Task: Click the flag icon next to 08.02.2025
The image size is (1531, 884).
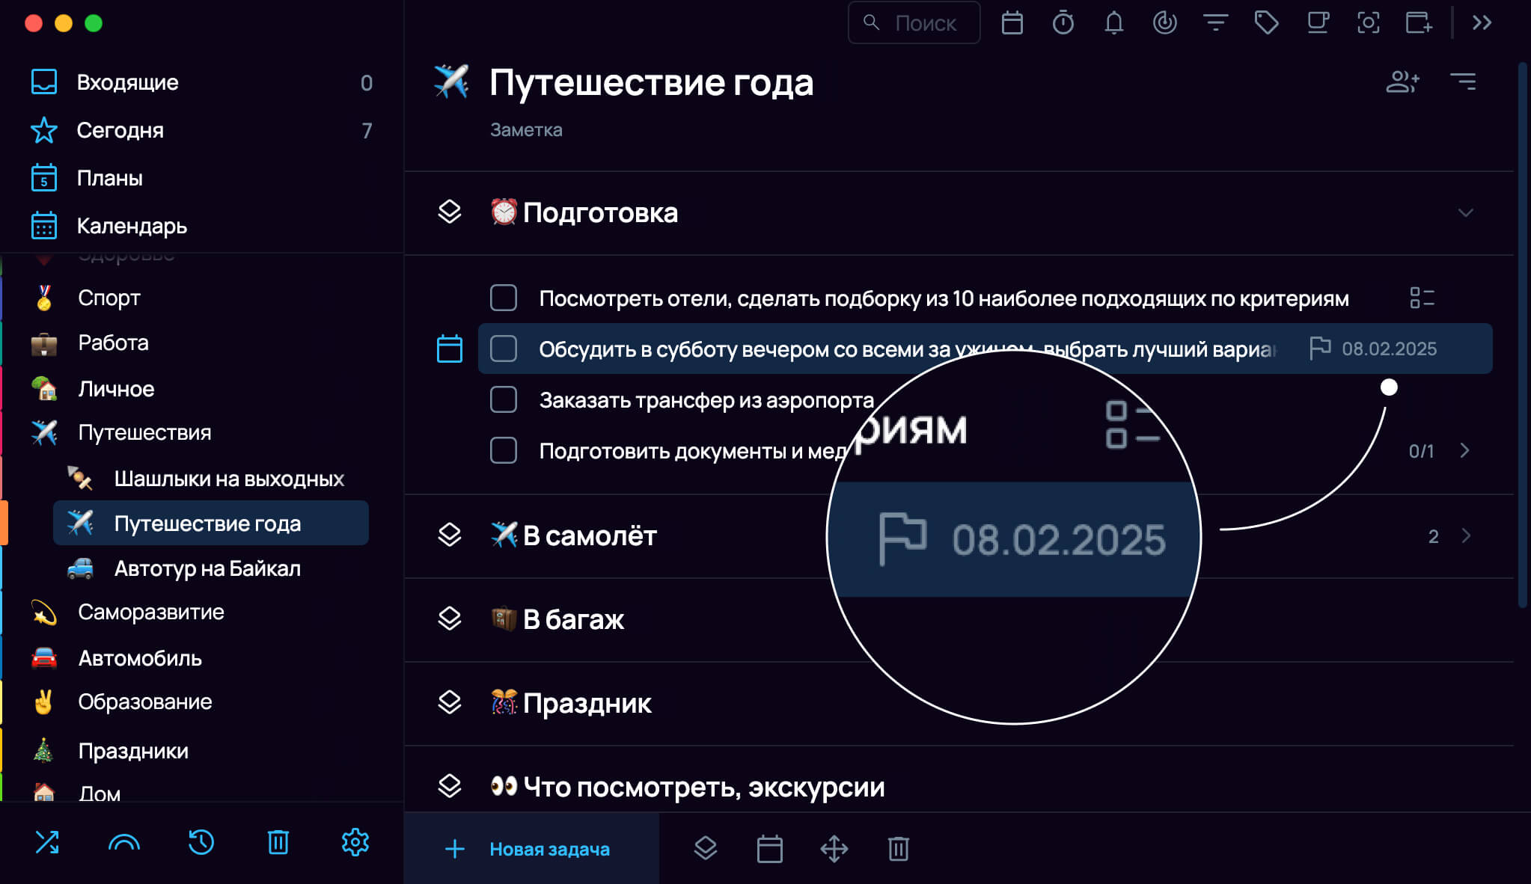Action: [1320, 348]
